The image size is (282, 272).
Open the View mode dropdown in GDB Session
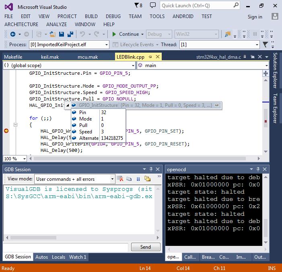click(x=112, y=179)
